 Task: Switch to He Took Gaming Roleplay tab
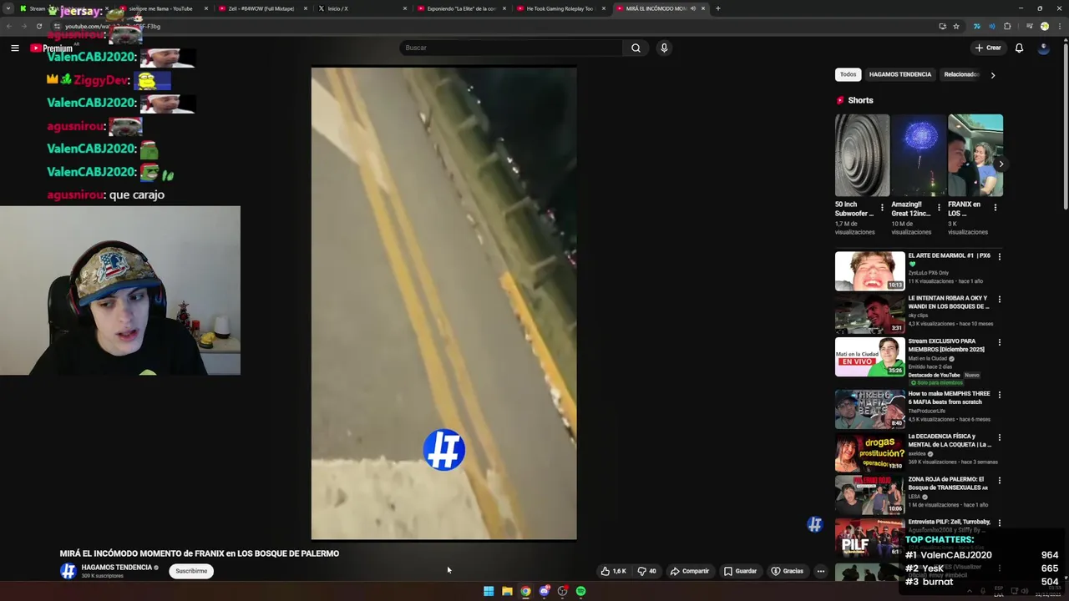point(560,8)
